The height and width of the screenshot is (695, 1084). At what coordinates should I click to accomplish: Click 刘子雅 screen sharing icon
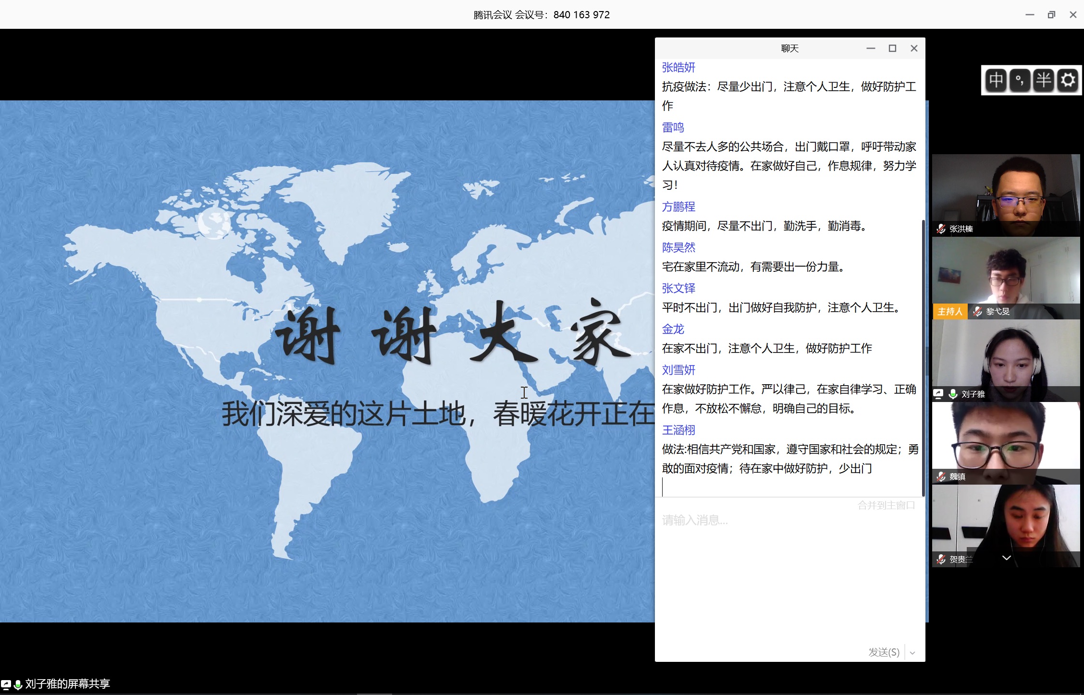click(x=938, y=394)
